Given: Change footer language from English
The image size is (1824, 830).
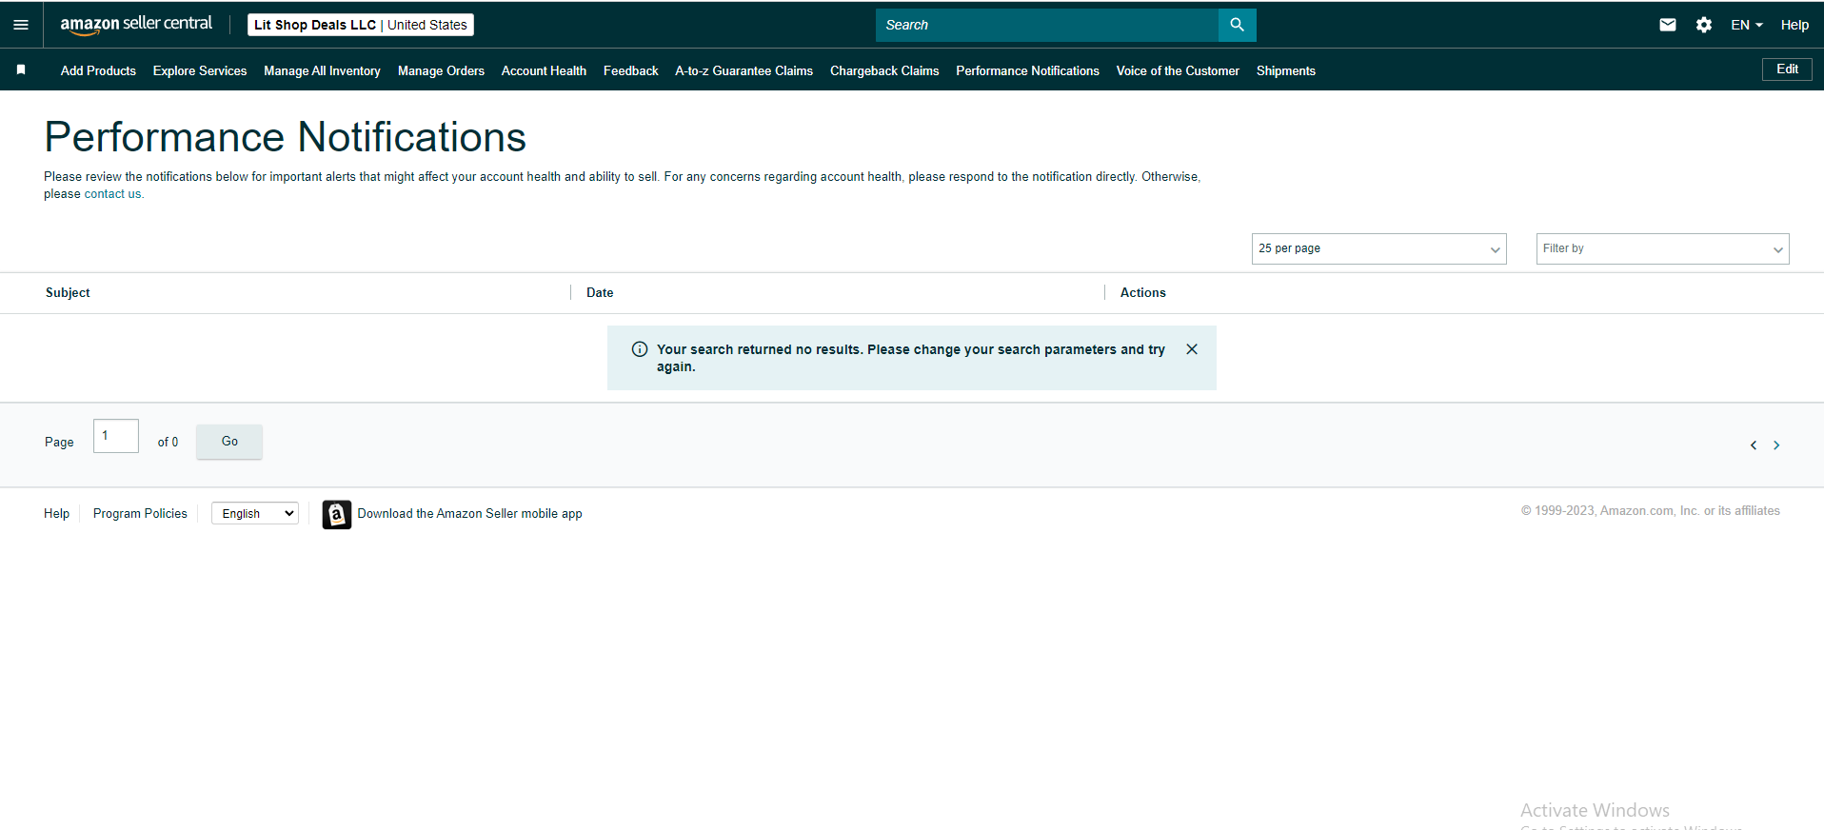Looking at the screenshot, I should click(x=255, y=513).
